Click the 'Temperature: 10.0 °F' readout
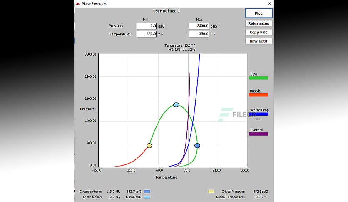 click(180, 45)
